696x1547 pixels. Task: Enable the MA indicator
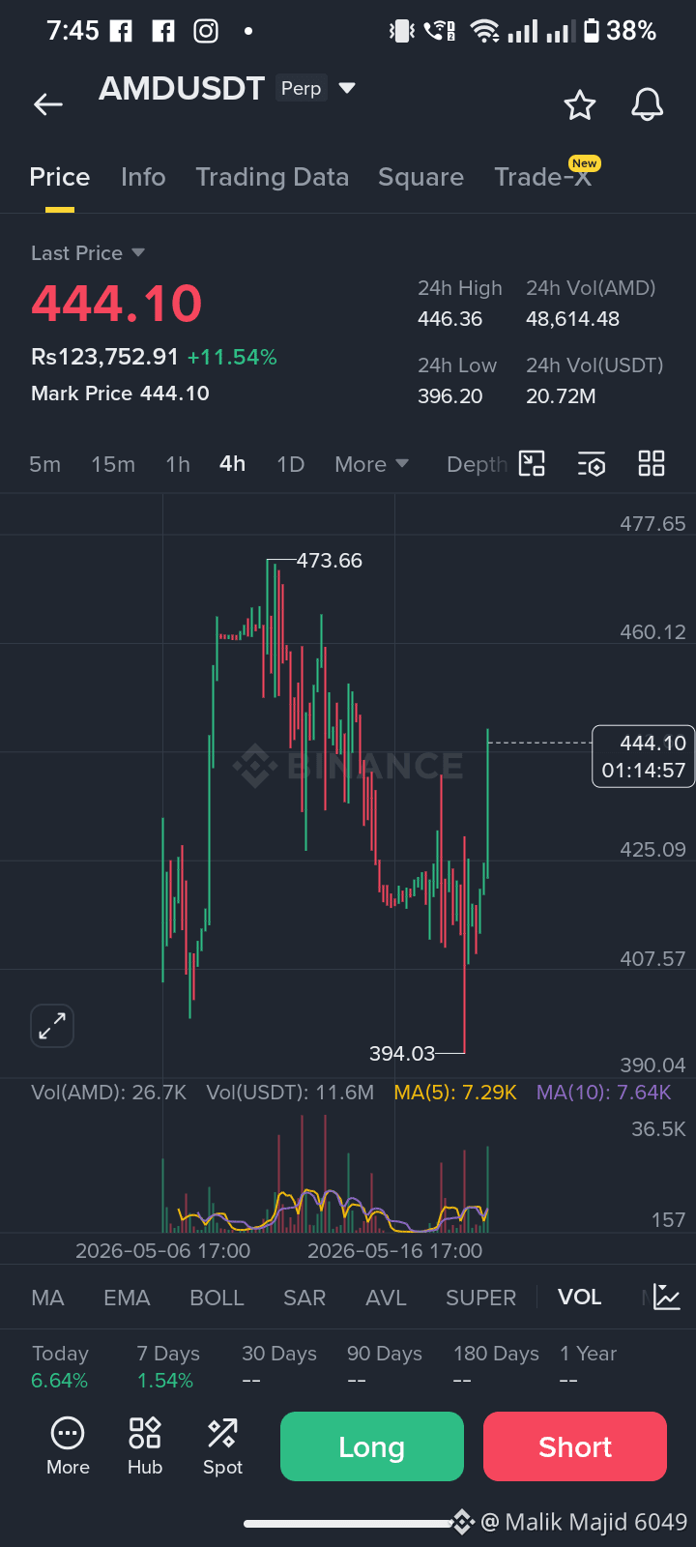click(x=47, y=1298)
